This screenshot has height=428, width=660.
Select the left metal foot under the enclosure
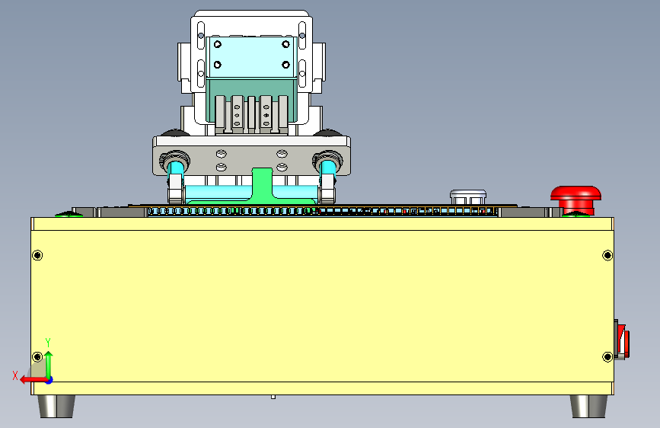point(56,406)
